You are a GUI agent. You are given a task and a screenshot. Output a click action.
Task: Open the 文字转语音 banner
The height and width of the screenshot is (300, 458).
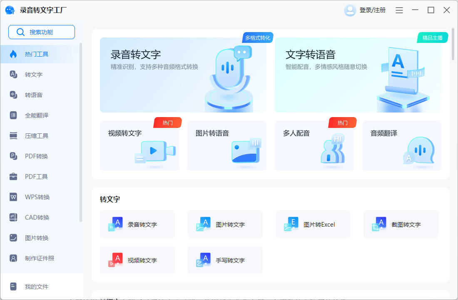(358, 74)
